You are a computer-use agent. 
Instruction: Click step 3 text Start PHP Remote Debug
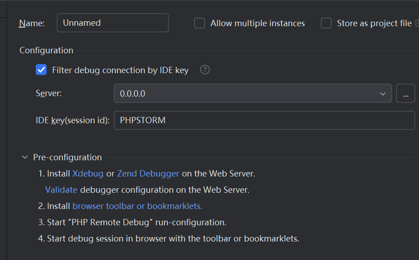click(x=132, y=223)
